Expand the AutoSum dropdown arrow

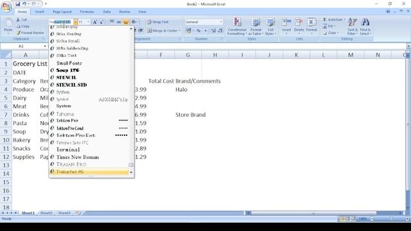click(x=344, y=20)
